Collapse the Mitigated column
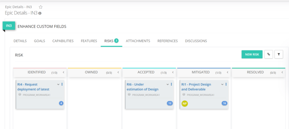The height and width of the screenshot is (129, 289). 227,72
